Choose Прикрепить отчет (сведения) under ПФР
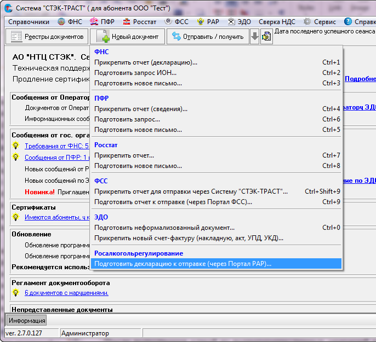The height and width of the screenshot is (342, 376). pyautogui.click(x=217, y=109)
